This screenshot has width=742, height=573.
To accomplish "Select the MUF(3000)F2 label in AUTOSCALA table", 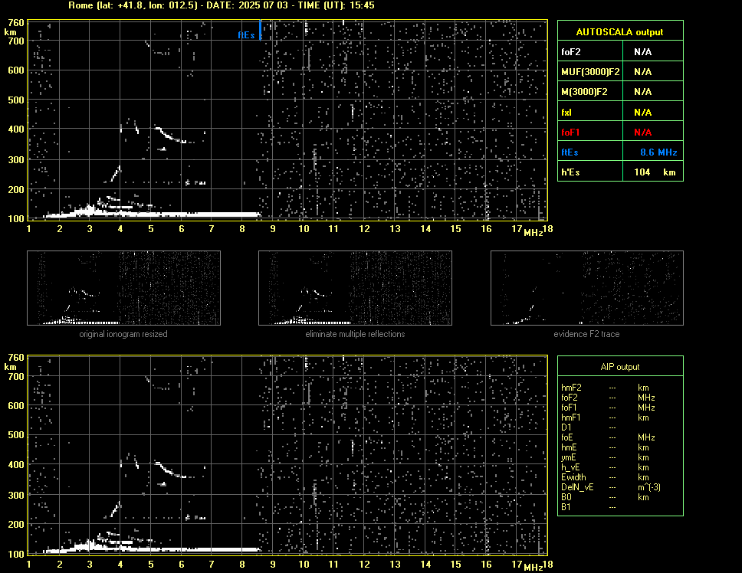I will click(x=590, y=72).
